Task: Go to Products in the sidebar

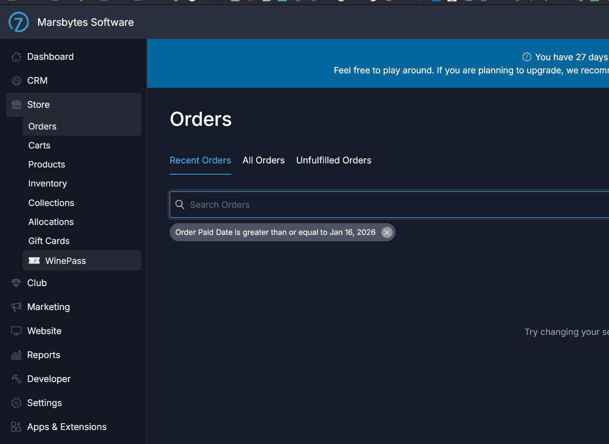Action: point(47,164)
